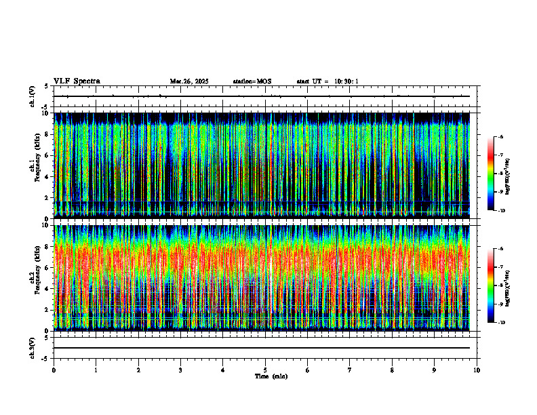Click the "-6" label on ch.1 color scale
The image size is (537, 415).
coord(500,137)
